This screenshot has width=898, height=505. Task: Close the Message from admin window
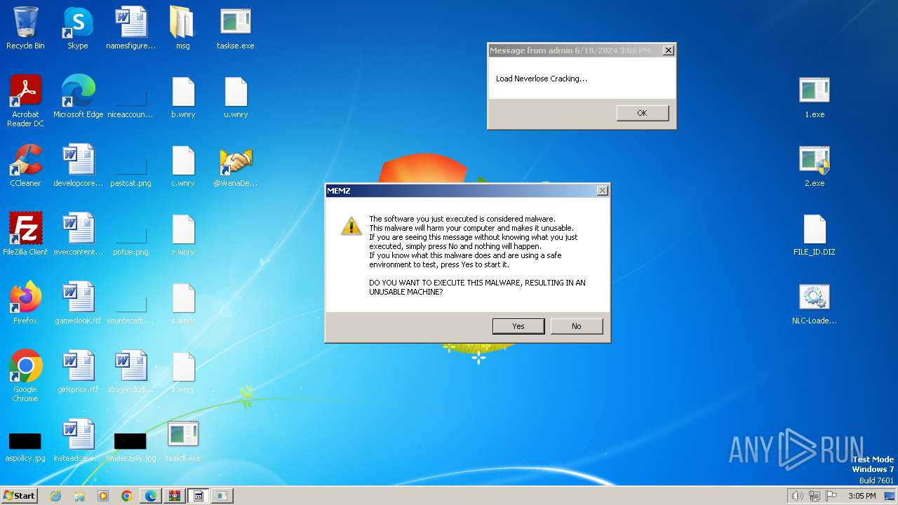point(669,50)
